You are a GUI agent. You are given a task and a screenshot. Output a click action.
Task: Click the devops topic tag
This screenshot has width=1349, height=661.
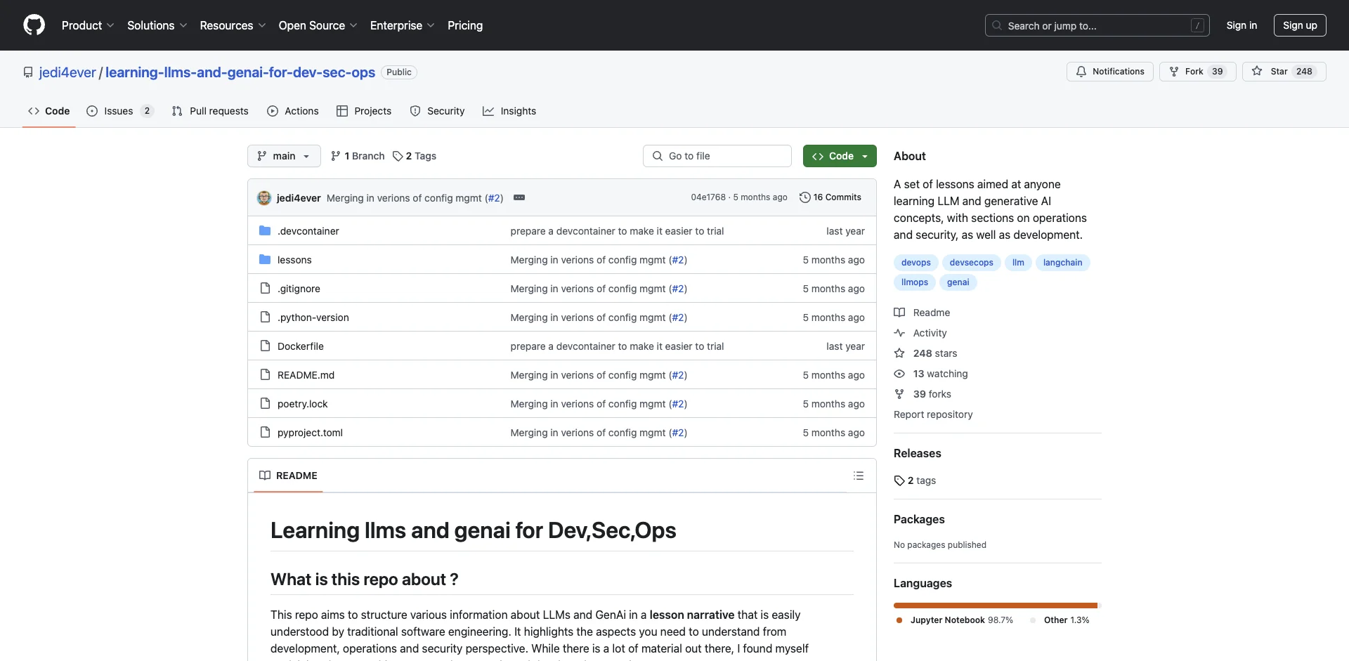click(916, 263)
